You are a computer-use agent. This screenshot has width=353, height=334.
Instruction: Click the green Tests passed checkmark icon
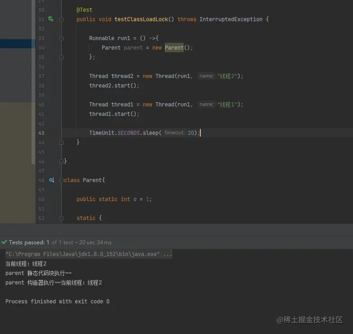click(x=4, y=242)
